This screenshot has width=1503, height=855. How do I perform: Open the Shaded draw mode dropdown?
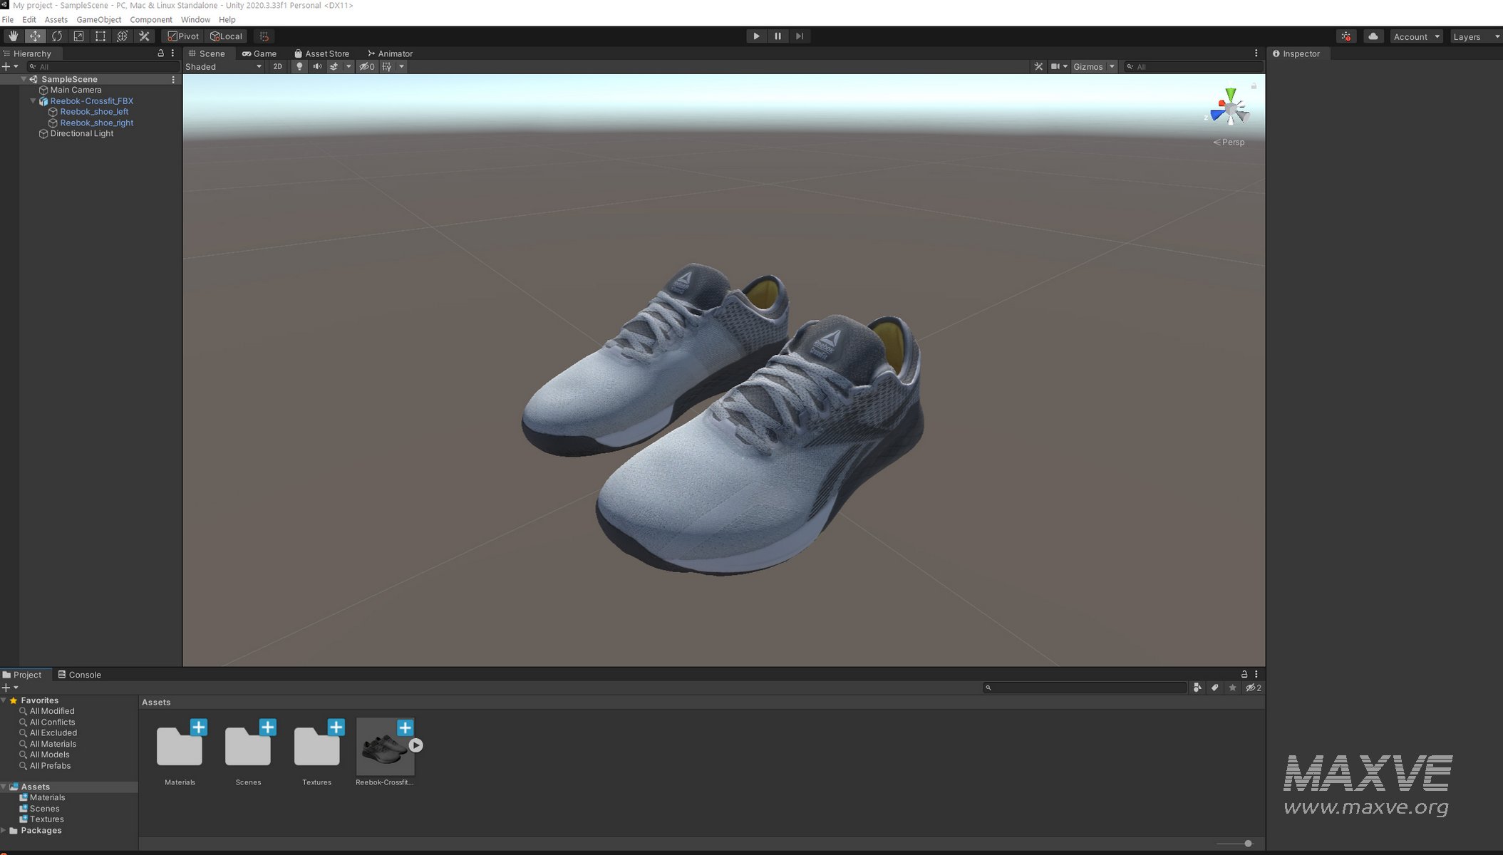pos(223,66)
